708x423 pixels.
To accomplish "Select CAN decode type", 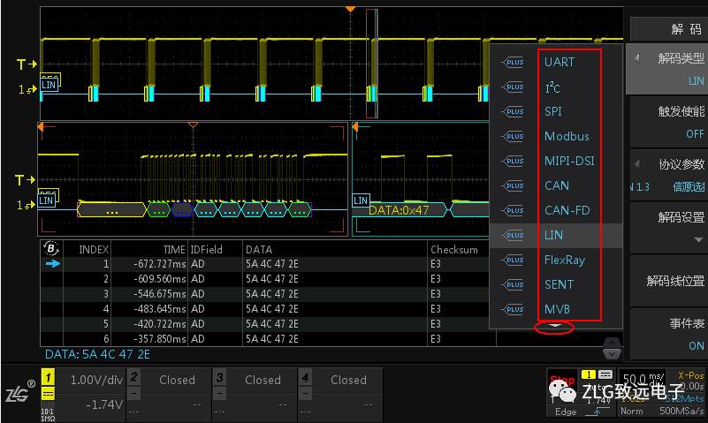I will [x=556, y=185].
